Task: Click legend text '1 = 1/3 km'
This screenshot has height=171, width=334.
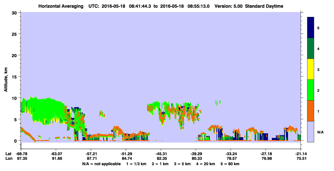Action: tap(136, 164)
